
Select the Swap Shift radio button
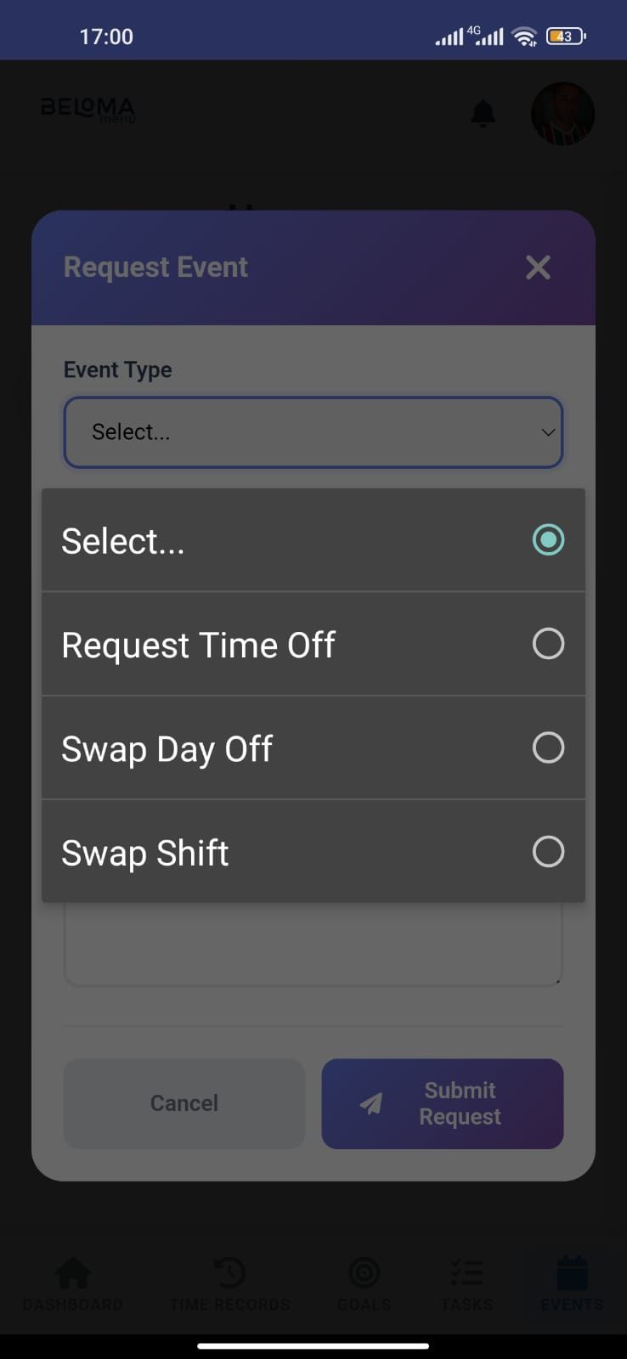point(548,852)
